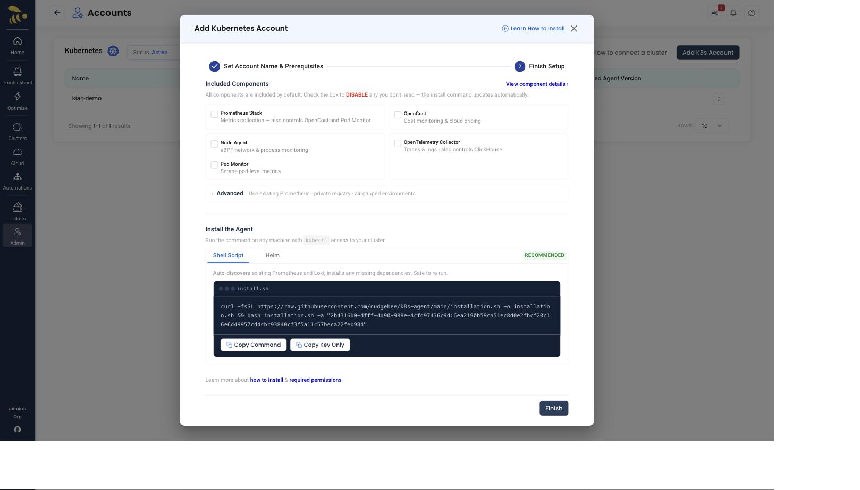
Task: Click the Kubernetes wheel logo icon
Action: click(x=113, y=51)
